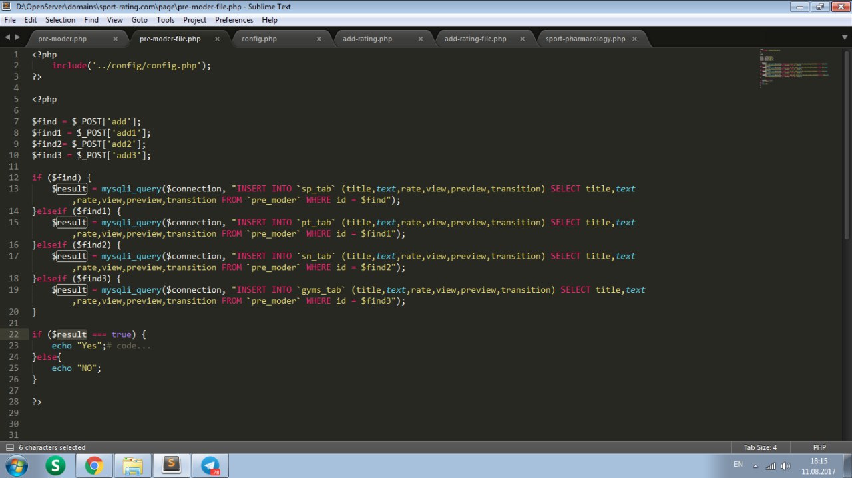Open Telegram from the taskbar
852x478 pixels.
[210, 465]
